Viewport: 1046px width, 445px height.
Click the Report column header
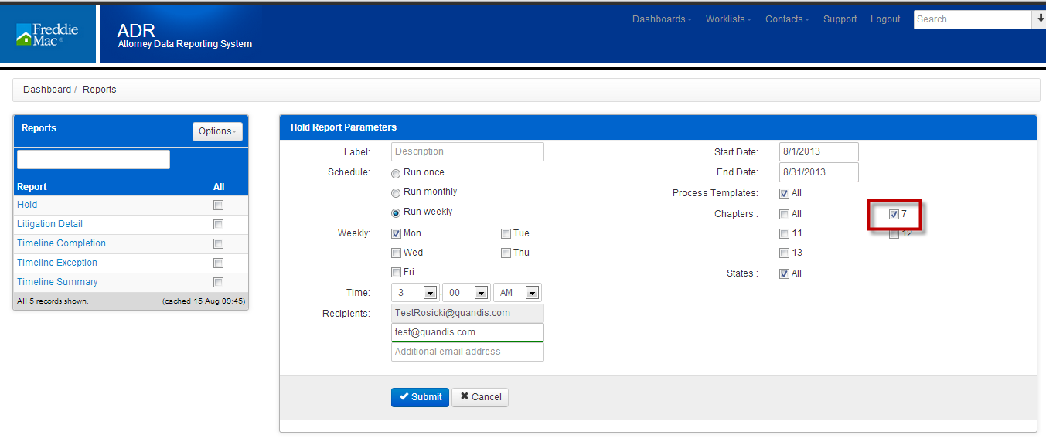pos(32,187)
